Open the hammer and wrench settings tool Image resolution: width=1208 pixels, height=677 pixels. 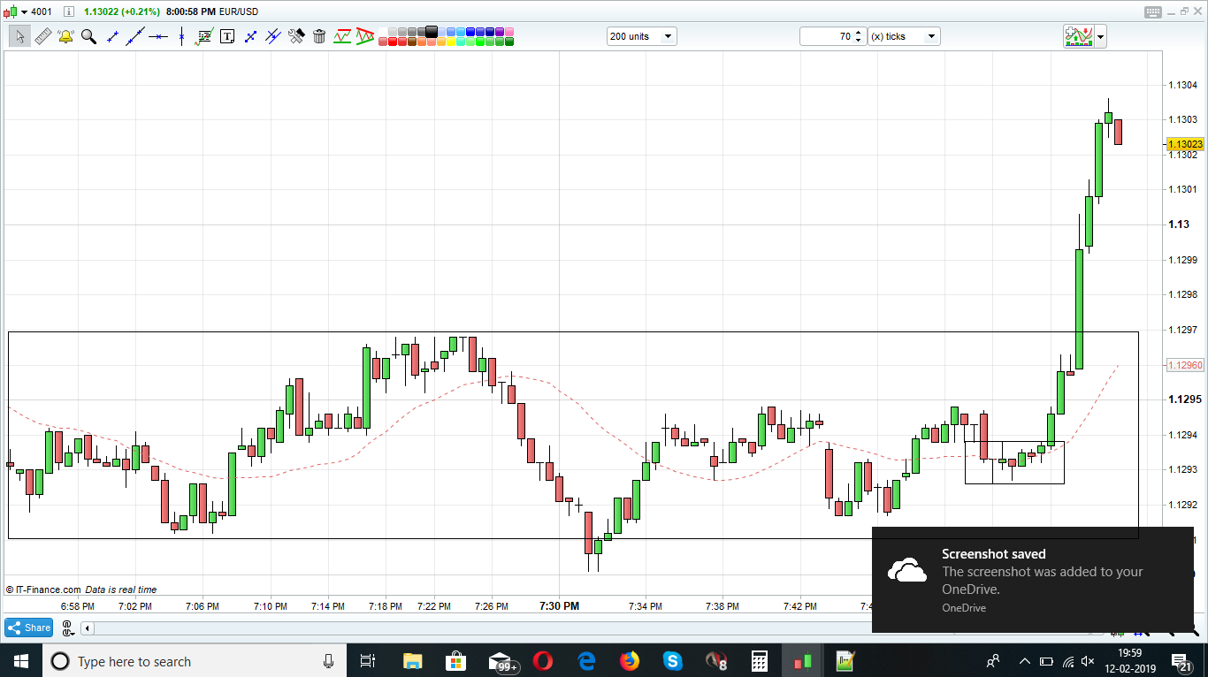click(296, 36)
